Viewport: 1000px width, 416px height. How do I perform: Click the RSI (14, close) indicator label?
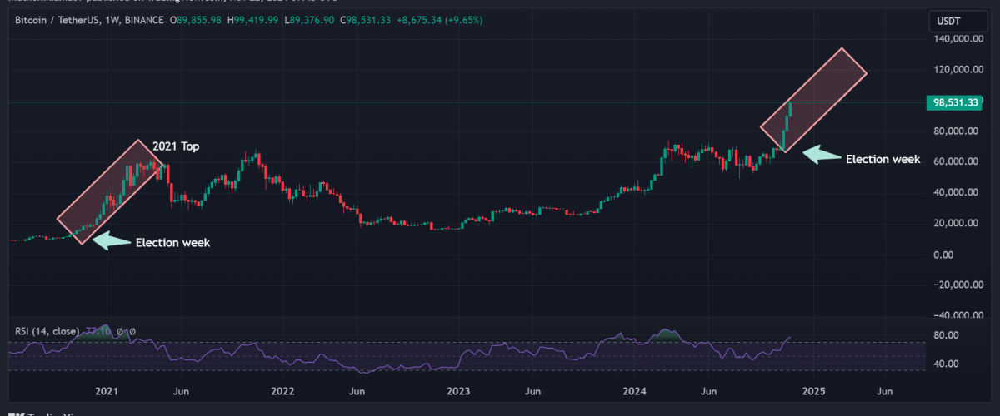tap(46, 331)
